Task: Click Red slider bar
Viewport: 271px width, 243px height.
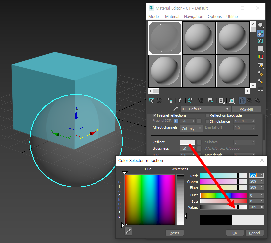Action: [x=223, y=175]
